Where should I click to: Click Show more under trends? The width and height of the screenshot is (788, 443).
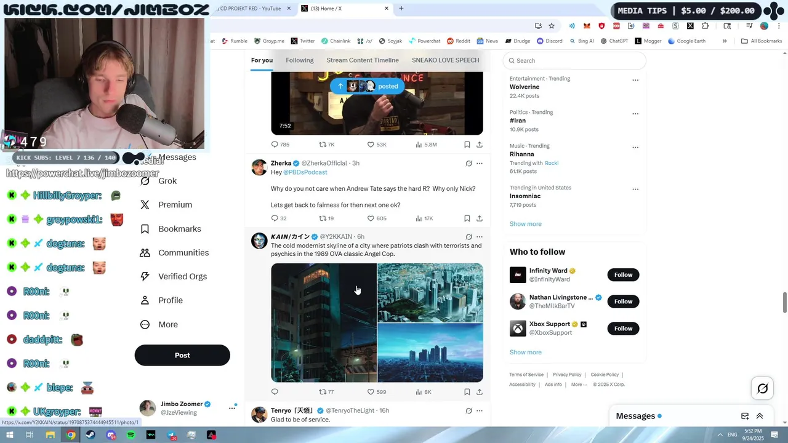pyautogui.click(x=525, y=224)
